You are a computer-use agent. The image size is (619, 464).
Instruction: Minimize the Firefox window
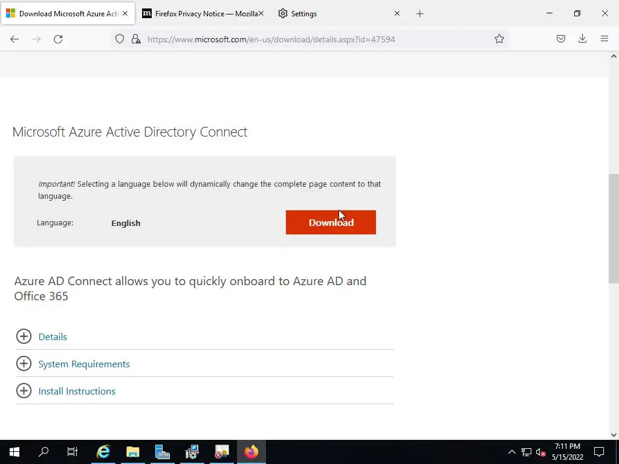(x=549, y=13)
